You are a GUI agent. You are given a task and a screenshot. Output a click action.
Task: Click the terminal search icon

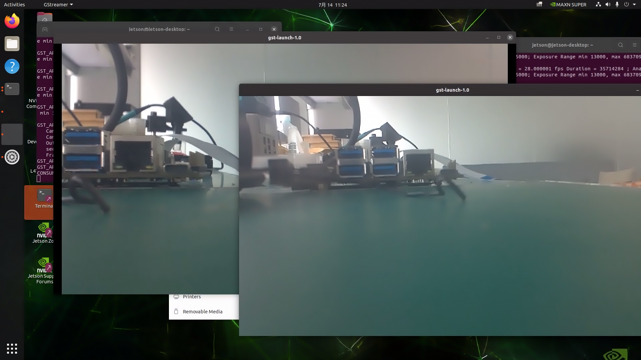point(217,29)
